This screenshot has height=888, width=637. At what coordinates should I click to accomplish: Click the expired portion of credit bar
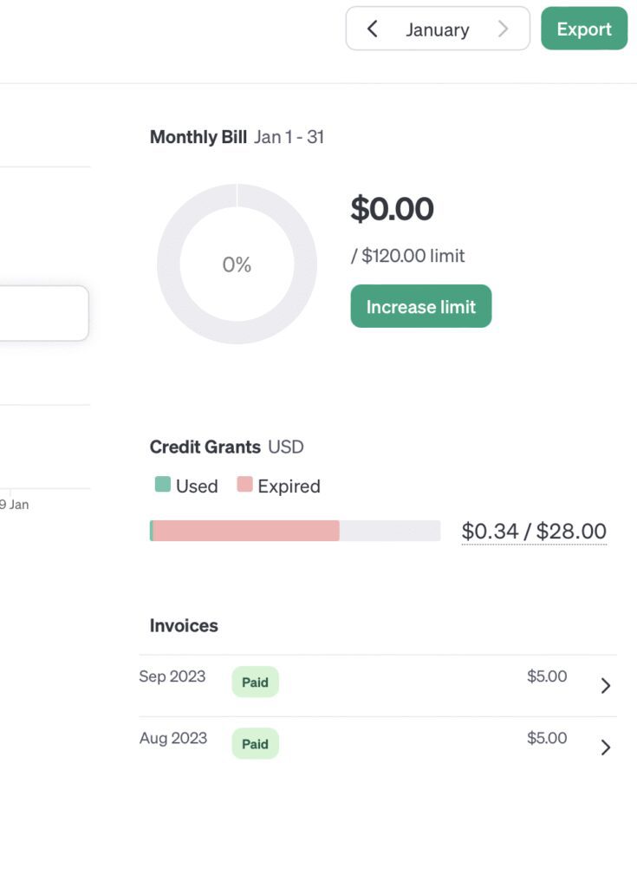click(x=246, y=531)
